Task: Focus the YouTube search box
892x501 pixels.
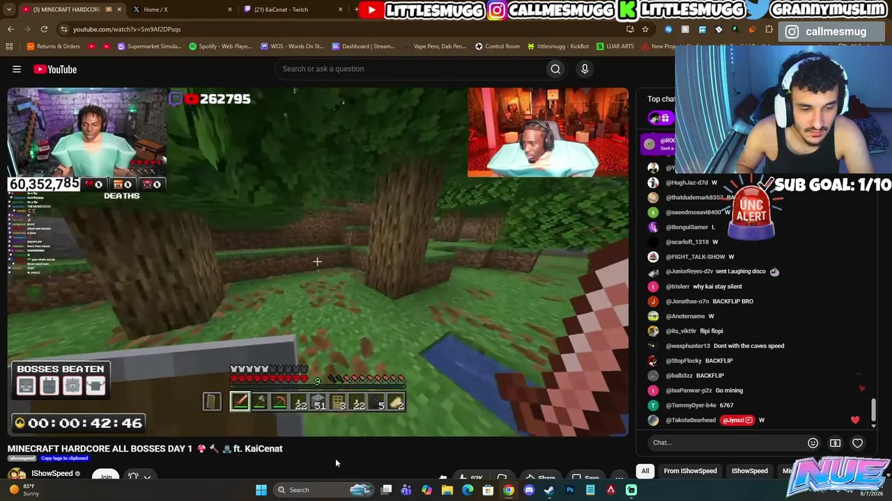Action: tap(413, 69)
